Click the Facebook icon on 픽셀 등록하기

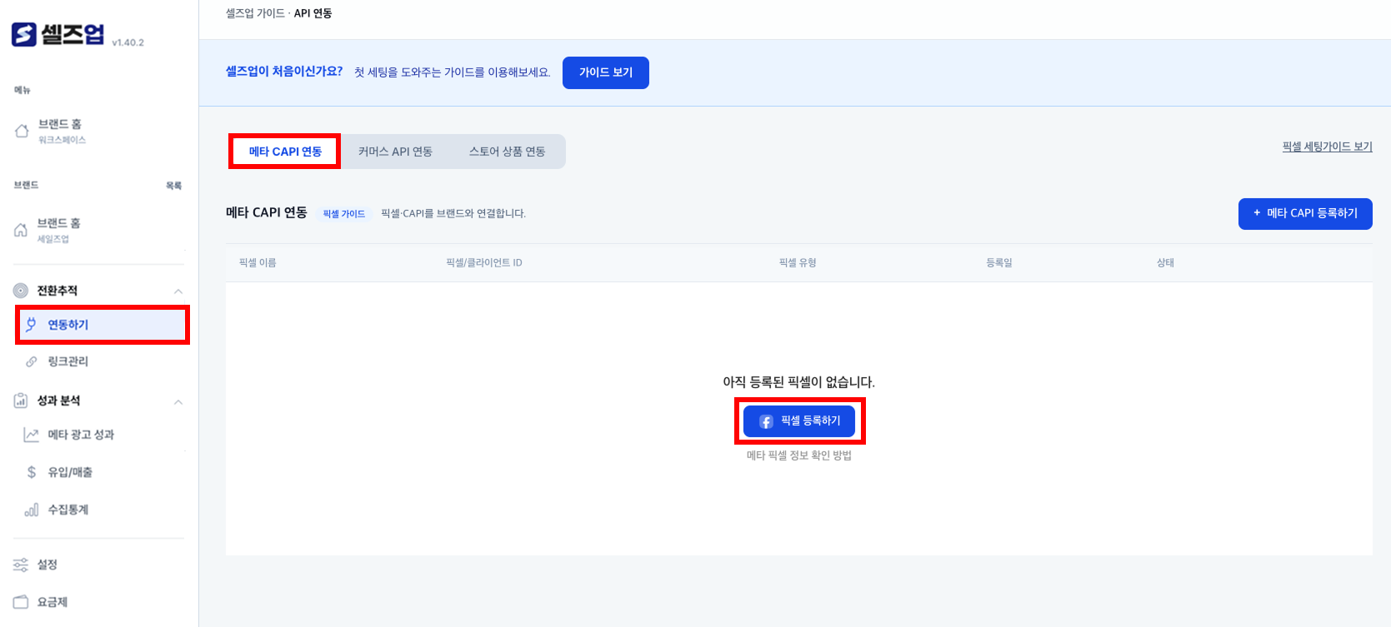tap(767, 421)
